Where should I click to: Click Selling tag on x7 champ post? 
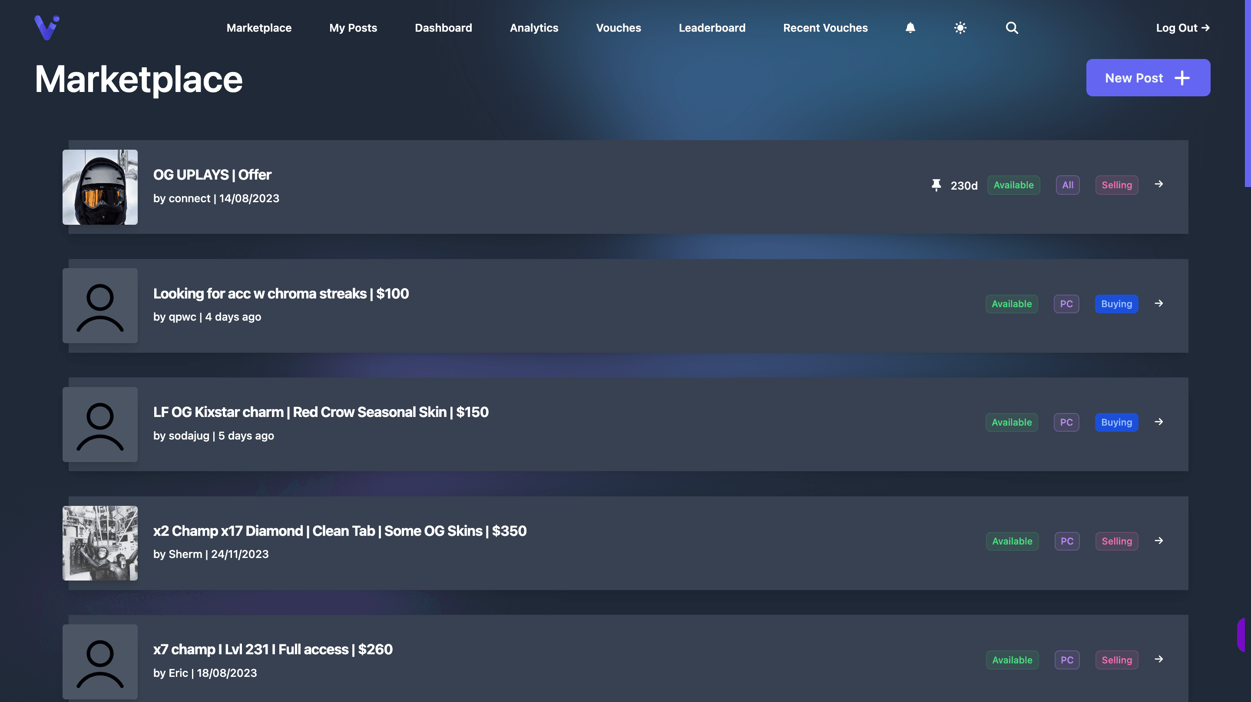pos(1116,660)
